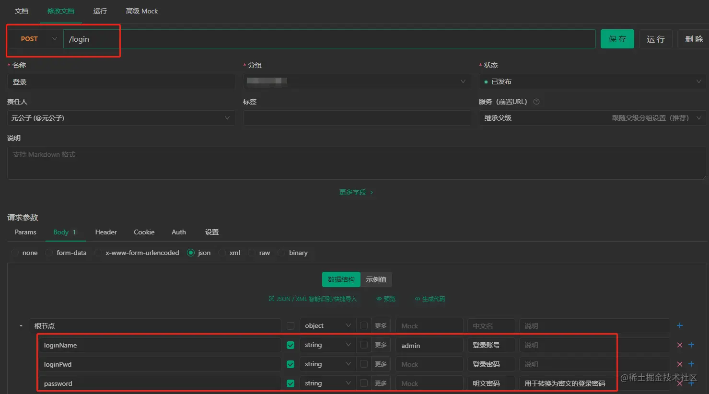Image resolution: width=709 pixels, height=394 pixels.
Task: Switch to the Header request parameters tab
Action: pos(105,232)
